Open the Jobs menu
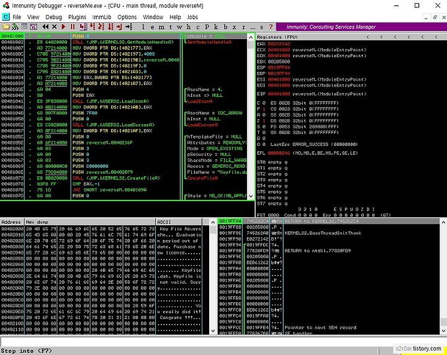This screenshot has width=447, height=355. tap(192, 17)
